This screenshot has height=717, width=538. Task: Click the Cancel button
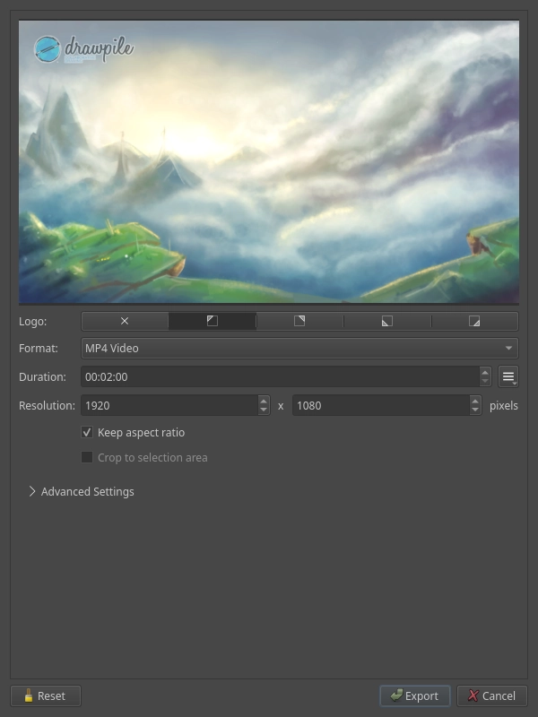(491, 696)
